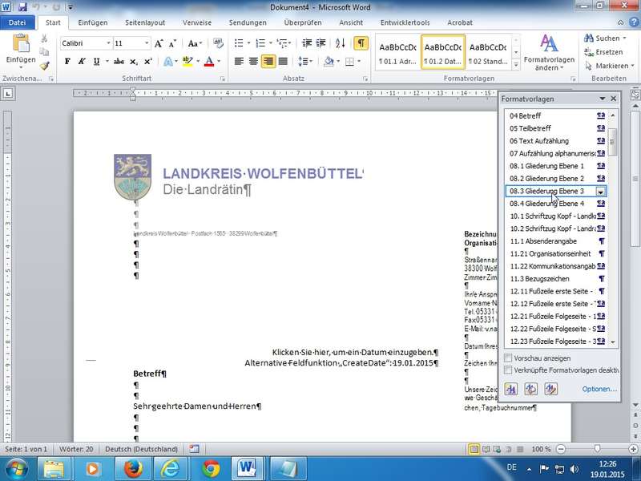Click the cut scissors icon

pos(44,38)
